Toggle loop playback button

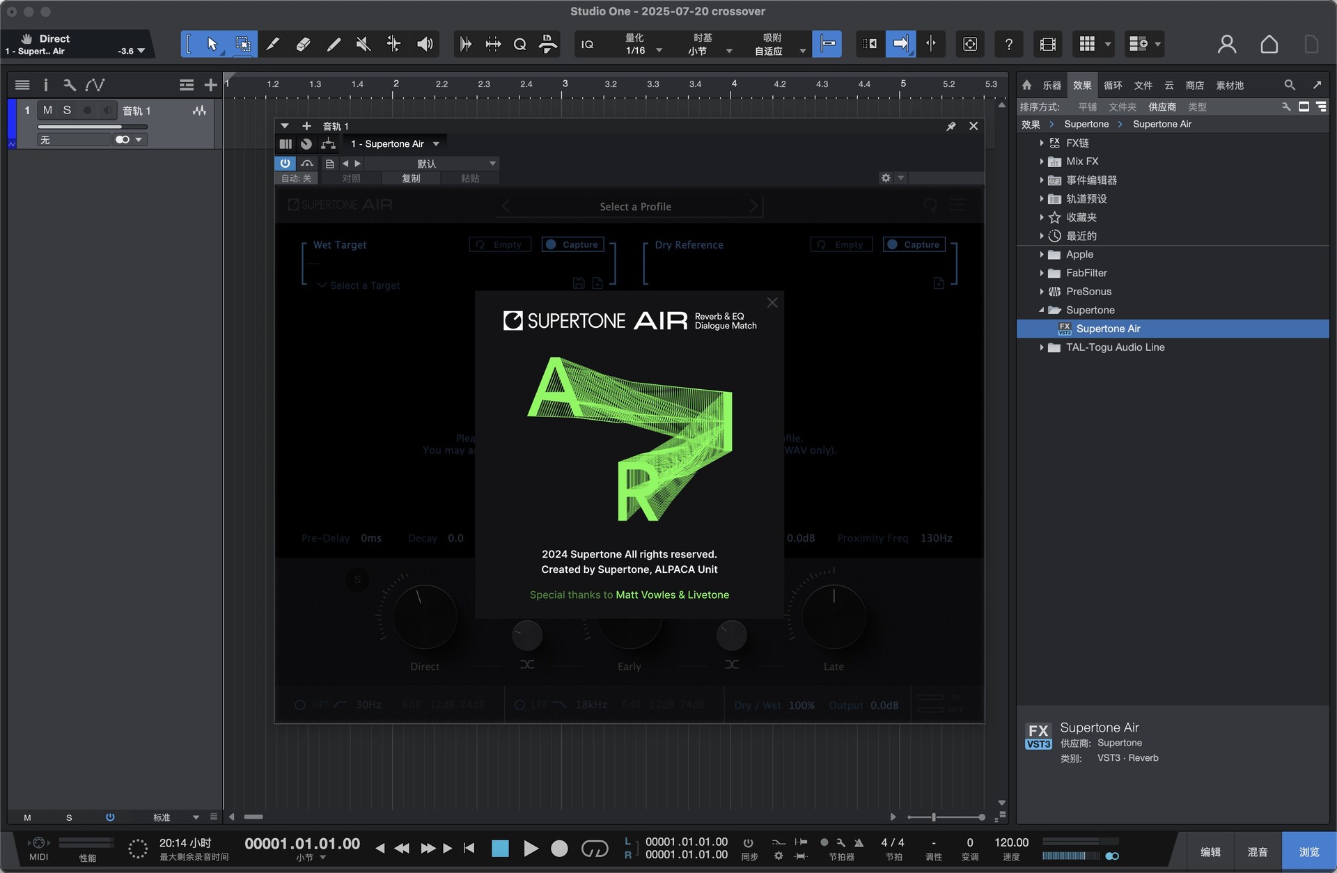[x=595, y=848]
